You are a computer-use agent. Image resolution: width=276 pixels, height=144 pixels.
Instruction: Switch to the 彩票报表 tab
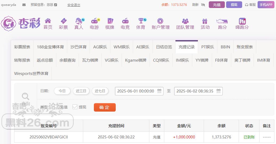point(22,47)
